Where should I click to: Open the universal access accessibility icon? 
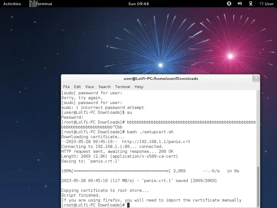click(229, 4)
